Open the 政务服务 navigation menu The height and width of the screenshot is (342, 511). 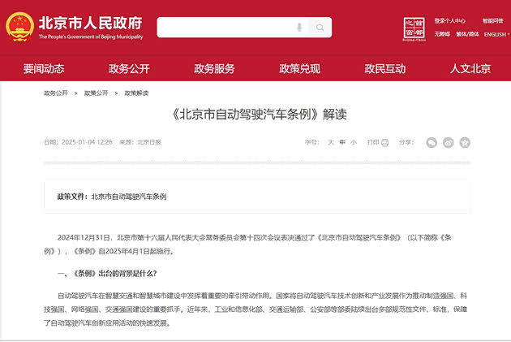(x=214, y=68)
